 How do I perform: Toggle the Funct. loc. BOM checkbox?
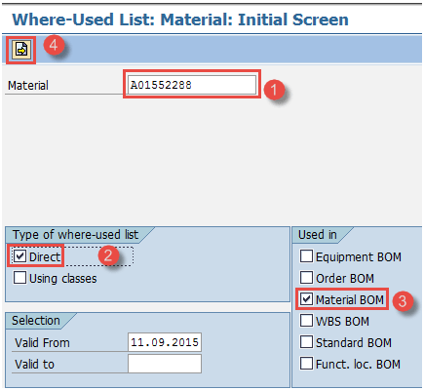click(x=306, y=364)
